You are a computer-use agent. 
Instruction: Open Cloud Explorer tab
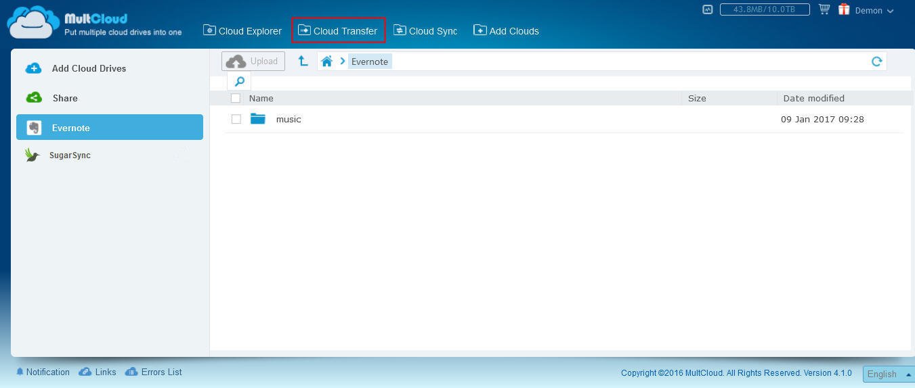point(242,31)
